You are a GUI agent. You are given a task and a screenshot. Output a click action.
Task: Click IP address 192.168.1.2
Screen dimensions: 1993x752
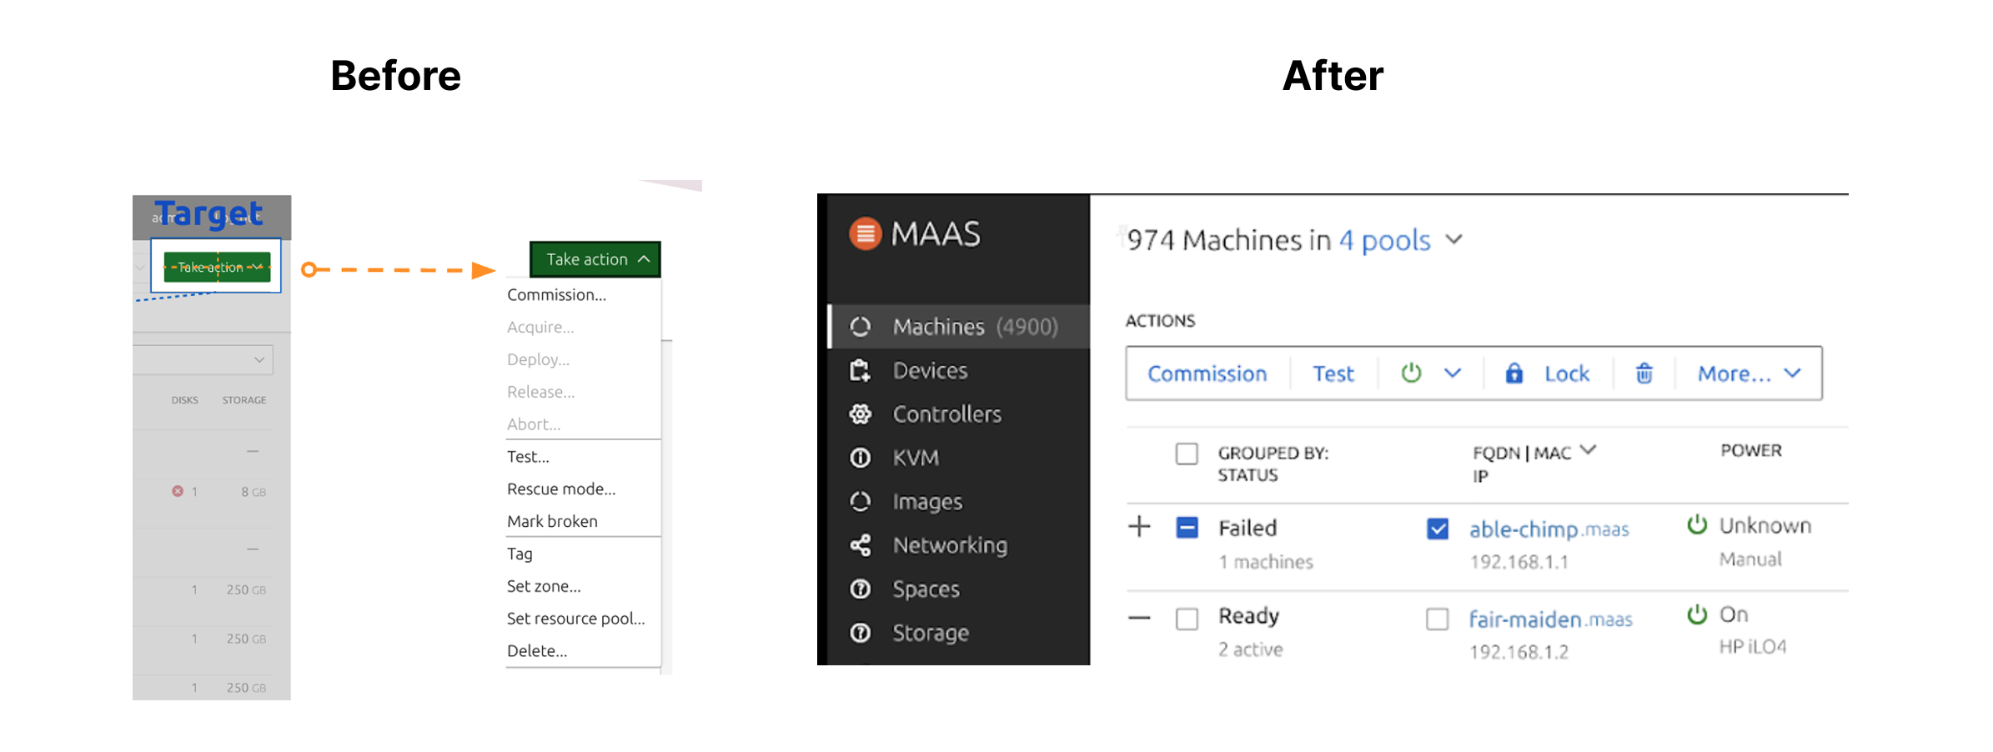pyautogui.click(x=1519, y=652)
